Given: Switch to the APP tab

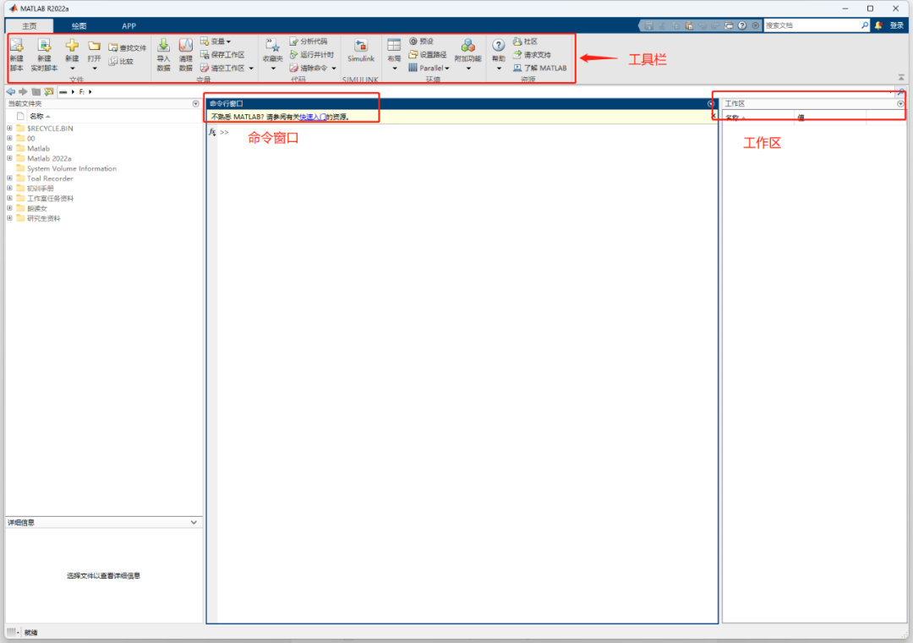Looking at the screenshot, I should pos(128,25).
